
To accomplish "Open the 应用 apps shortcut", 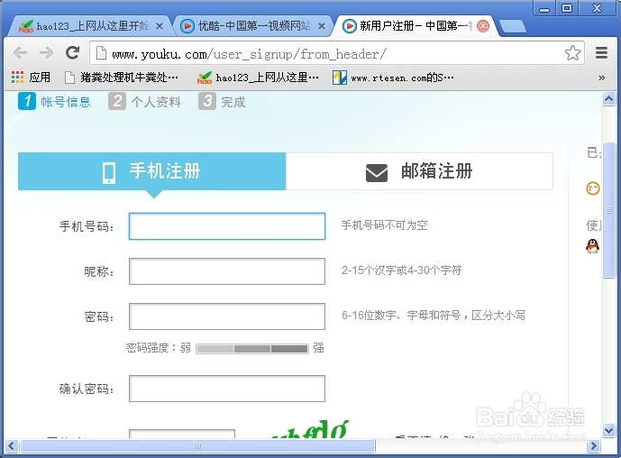I will [x=31, y=78].
